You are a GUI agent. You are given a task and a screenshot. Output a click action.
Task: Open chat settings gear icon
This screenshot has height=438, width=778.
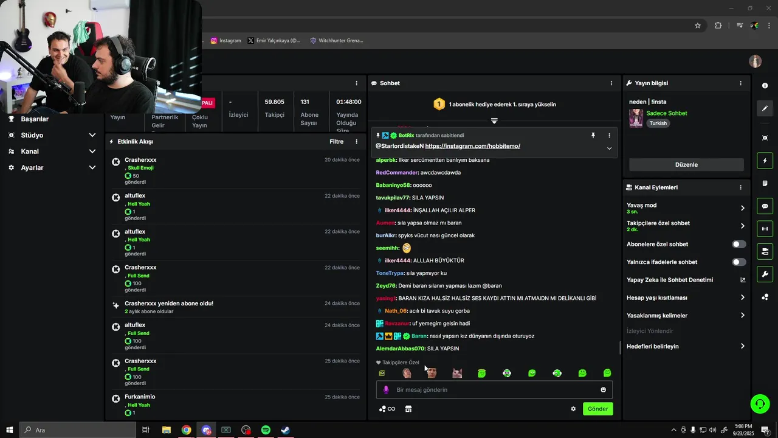pos(573,409)
